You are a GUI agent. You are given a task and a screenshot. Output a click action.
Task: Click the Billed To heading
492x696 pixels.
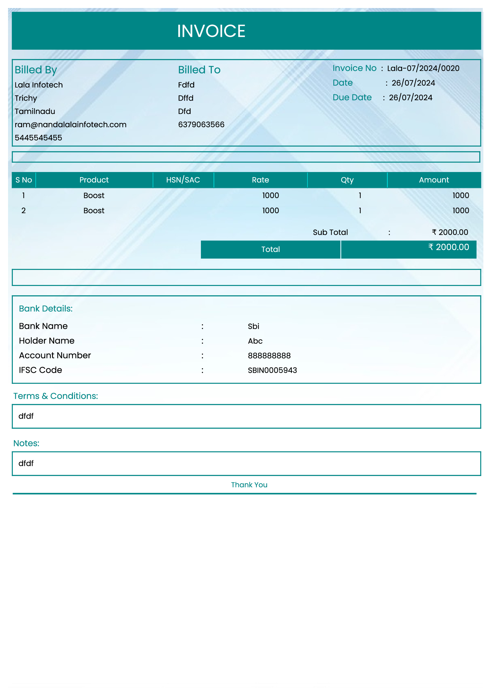pyautogui.click(x=199, y=70)
